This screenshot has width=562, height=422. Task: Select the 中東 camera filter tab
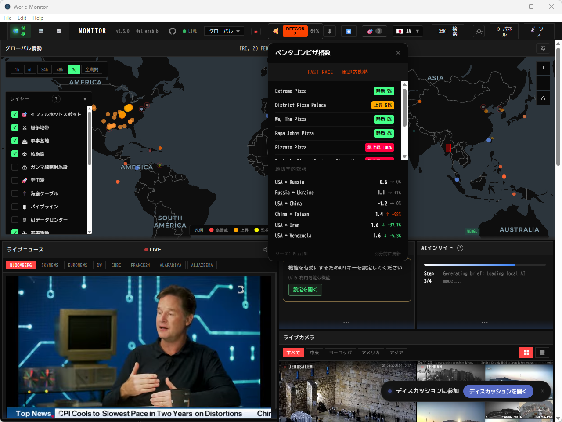click(314, 352)
